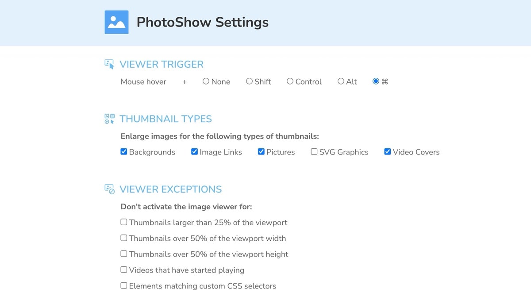The height and width of the screenshot is (304, 531).
Task: Click the PhotoShow logo icon
Action: point(116,22)
